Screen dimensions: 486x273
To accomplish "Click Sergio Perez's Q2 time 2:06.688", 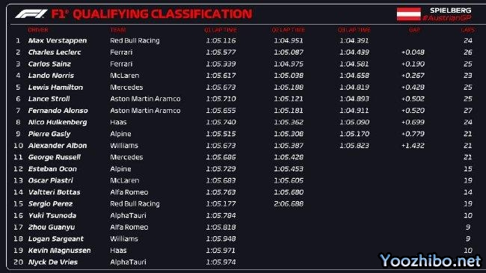I will pyautogui.click(x=289, y=204).
